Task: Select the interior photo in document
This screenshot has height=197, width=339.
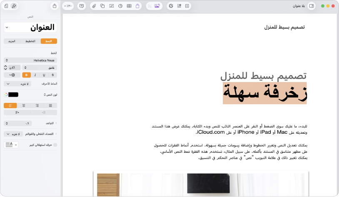Action: [x=201, y=184]
